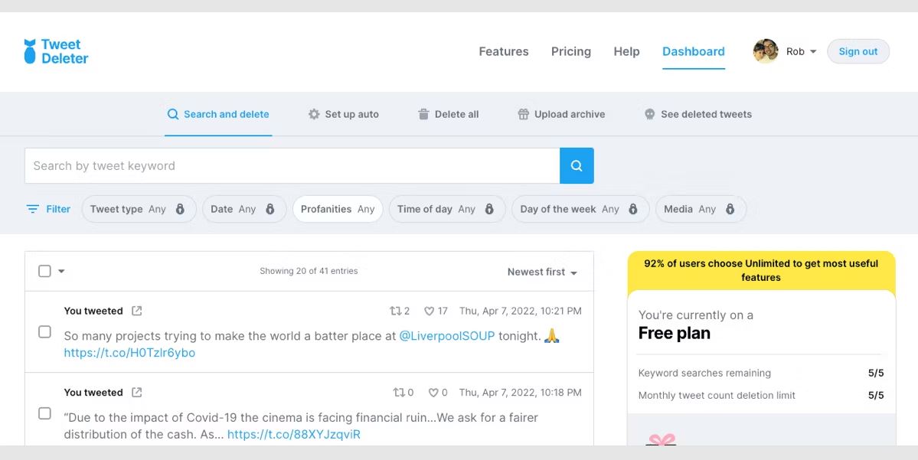Click the retweet icon on the Covid-19 tweet

tap(399, 393)
